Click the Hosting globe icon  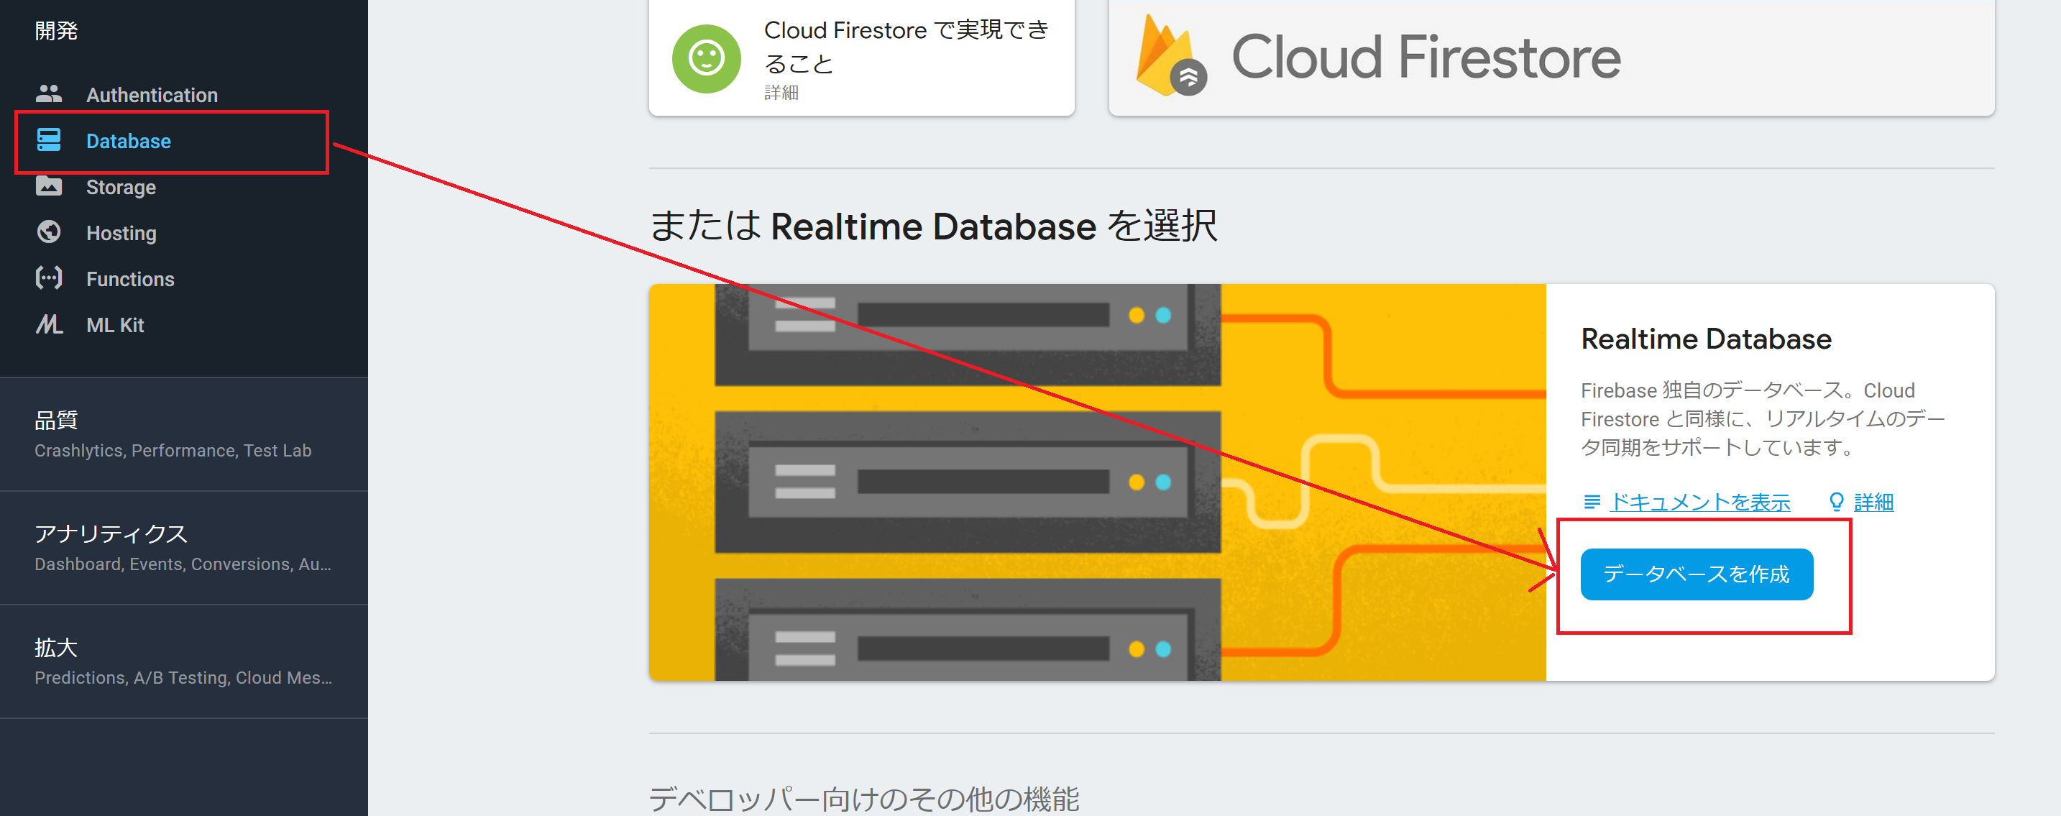coord(49,232)
